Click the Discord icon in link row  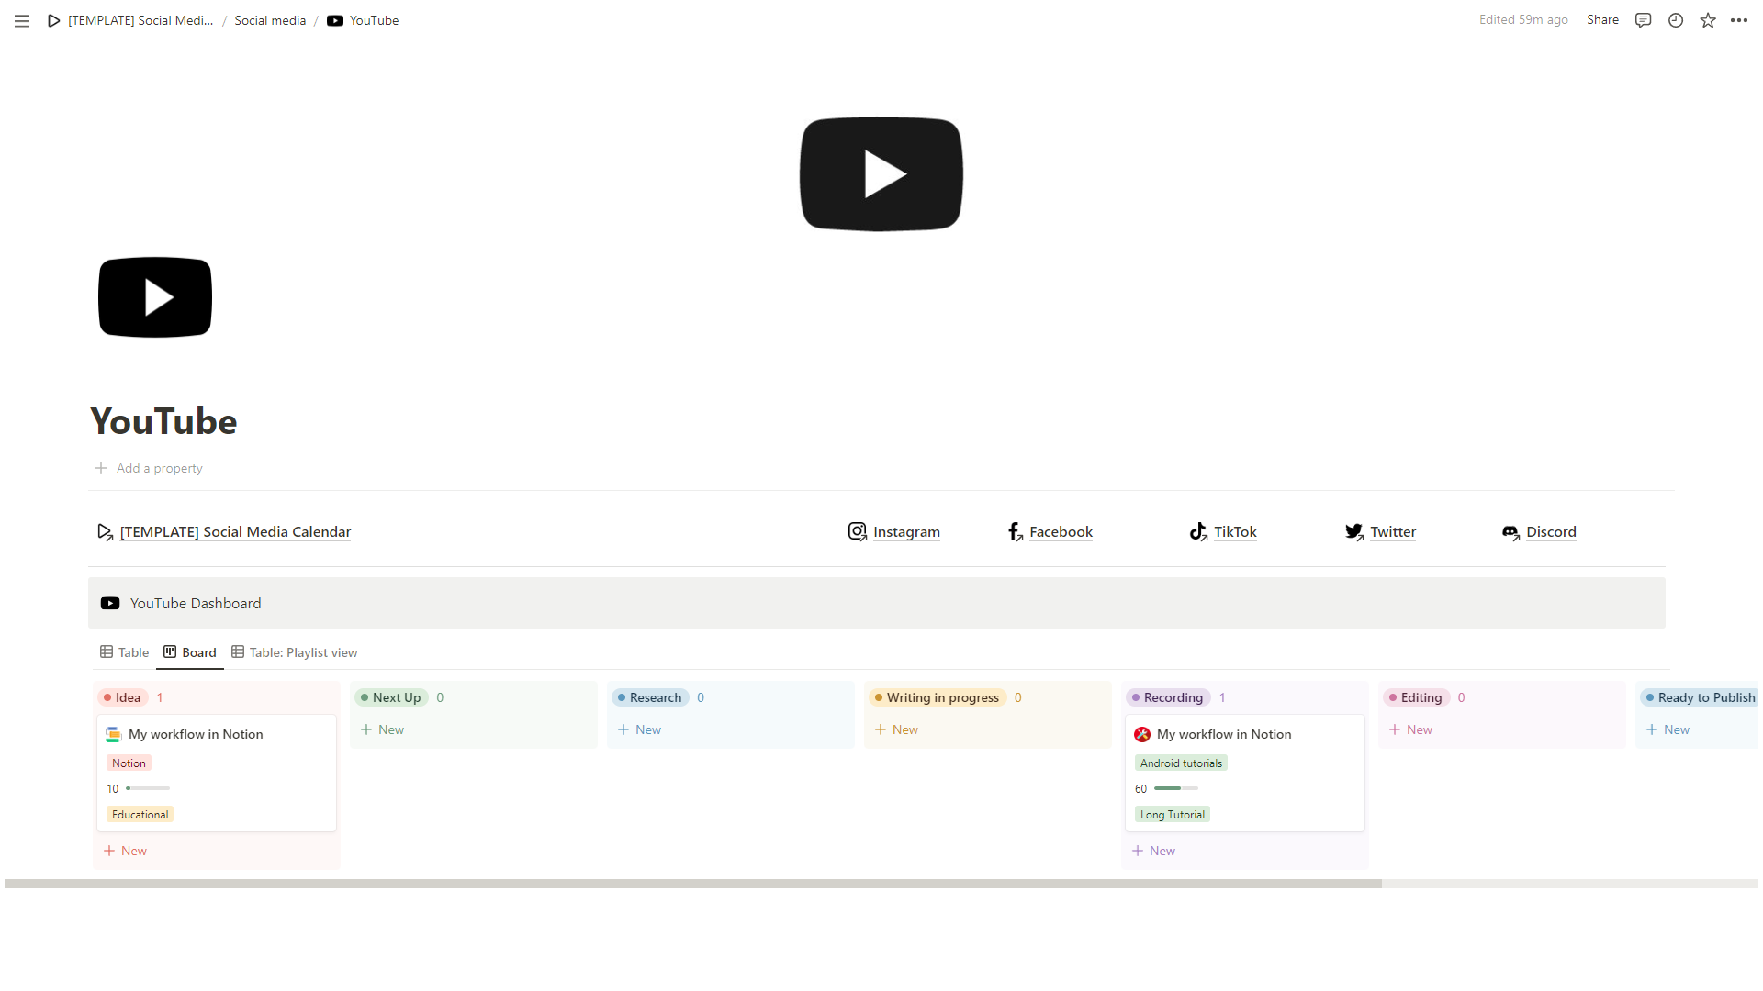(x=1510, y=531)
